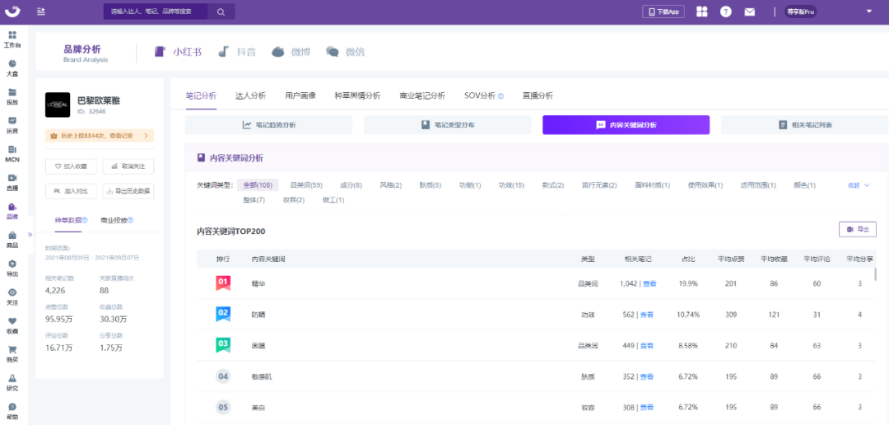889x425 pixels.
Task: Click the keyword table vertical scrollbar
Action: (877, 274)
